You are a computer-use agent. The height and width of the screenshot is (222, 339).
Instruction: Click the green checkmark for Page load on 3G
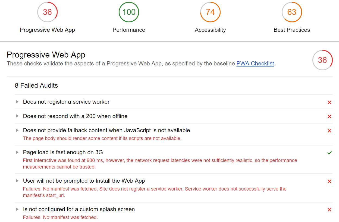[x=329, y=153]
